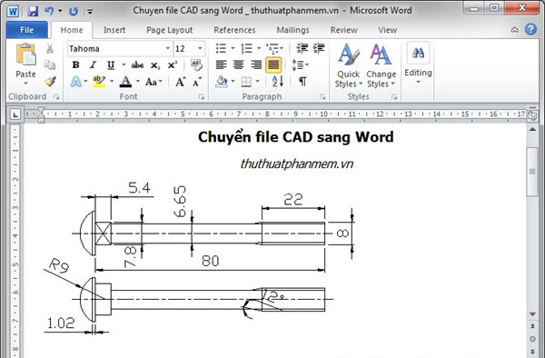Toggle Underline formatting
Image resolution: width=545 pixels, height=358 pixels.
[111, 65]
